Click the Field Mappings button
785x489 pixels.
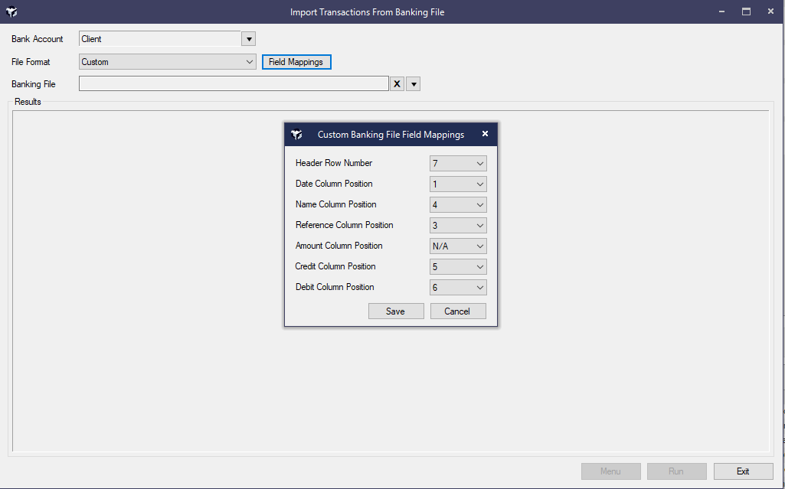point(296,62)
